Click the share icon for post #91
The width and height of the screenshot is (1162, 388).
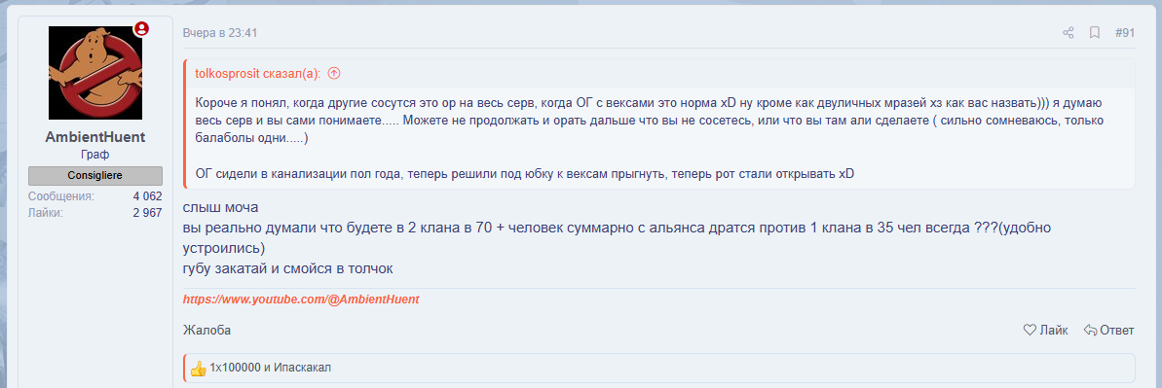pos(1068,33)
